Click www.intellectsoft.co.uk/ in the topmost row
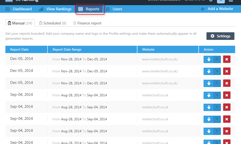The height and width of the screenshot is (144, 241). point(160,59)
